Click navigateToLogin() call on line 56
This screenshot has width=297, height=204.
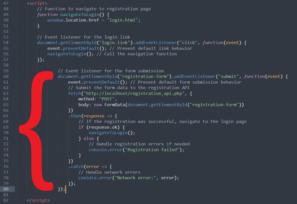point(71,54)
